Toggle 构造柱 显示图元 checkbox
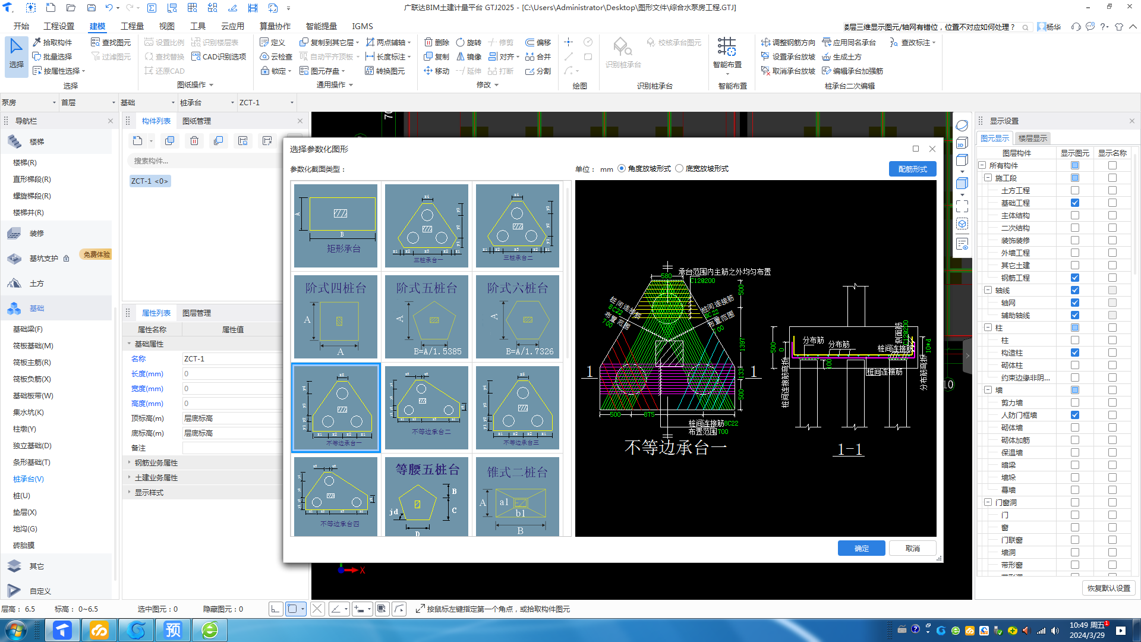The image size is (1141, 642). [1075, 353]
